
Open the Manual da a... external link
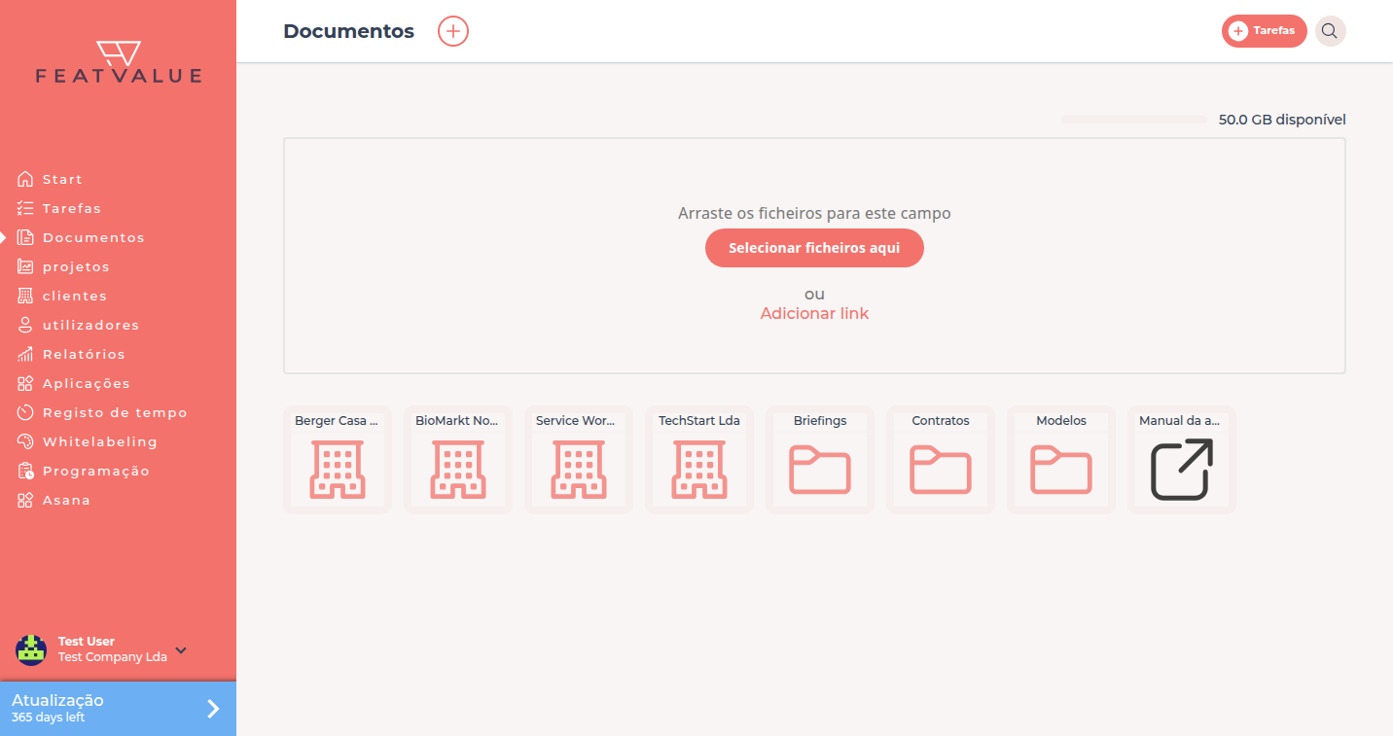(x=1182, y=460)
